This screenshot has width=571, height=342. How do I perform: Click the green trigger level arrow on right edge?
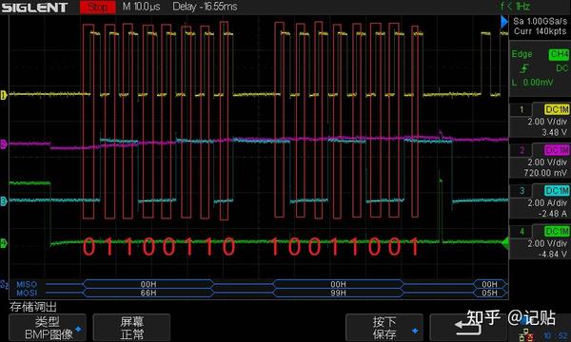[505, 243]
